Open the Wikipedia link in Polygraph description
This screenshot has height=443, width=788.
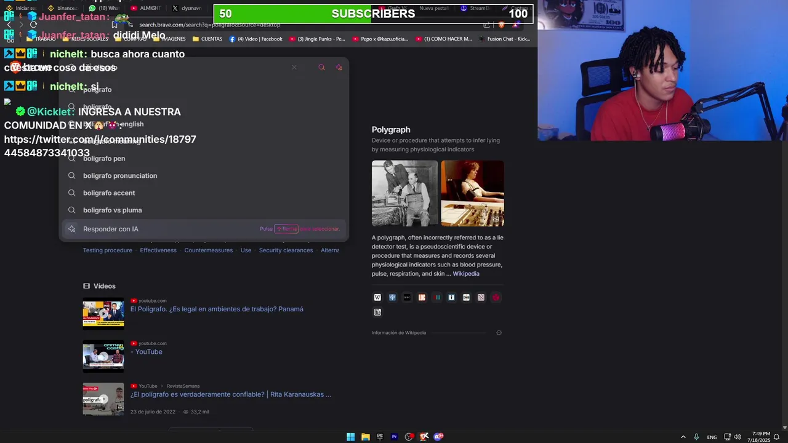466,274
